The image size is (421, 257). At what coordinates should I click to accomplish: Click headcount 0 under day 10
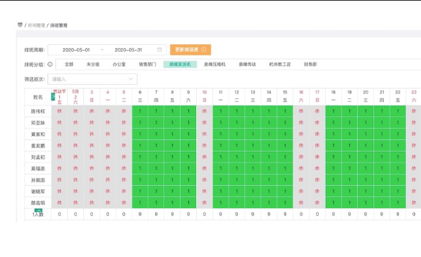click(205, 215)
